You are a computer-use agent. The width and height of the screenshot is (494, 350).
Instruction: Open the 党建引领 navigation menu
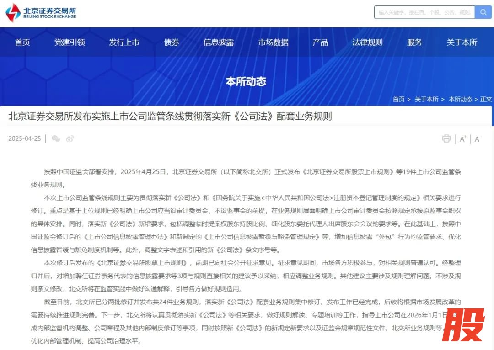click(x=70, y=42)
